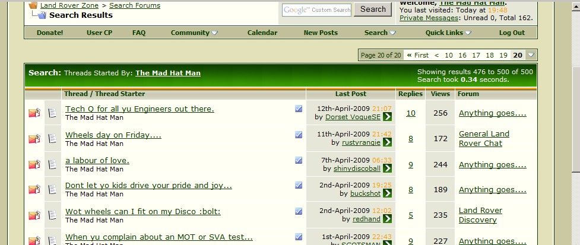Open Private Messages link
The height and width of the screenshot is (245, 580).
pos(429,18)
